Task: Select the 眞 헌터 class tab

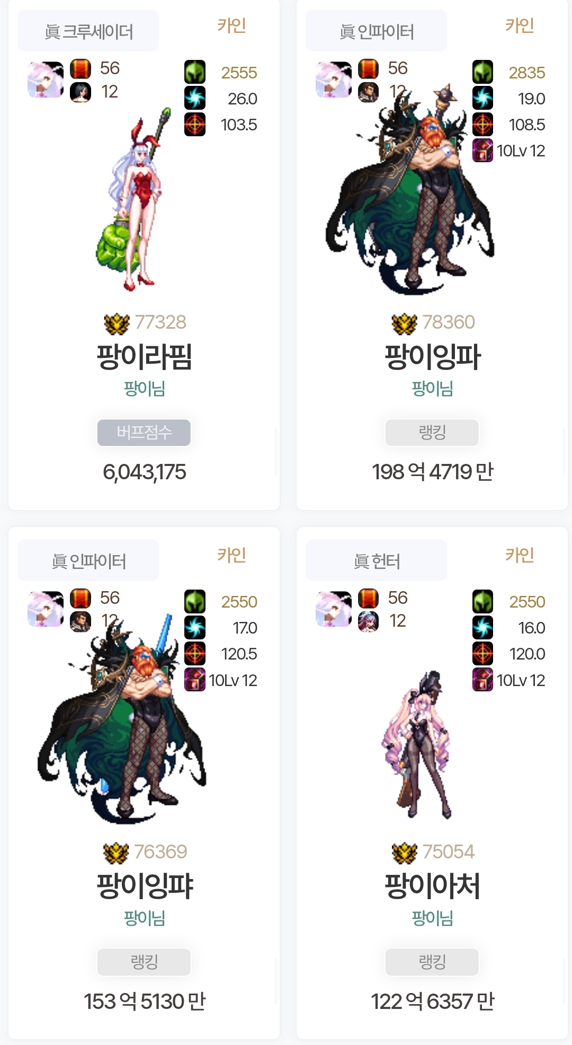Action: 377,560
